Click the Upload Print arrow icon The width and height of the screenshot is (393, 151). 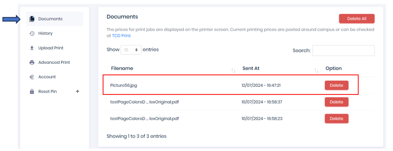tap(32, 48)
